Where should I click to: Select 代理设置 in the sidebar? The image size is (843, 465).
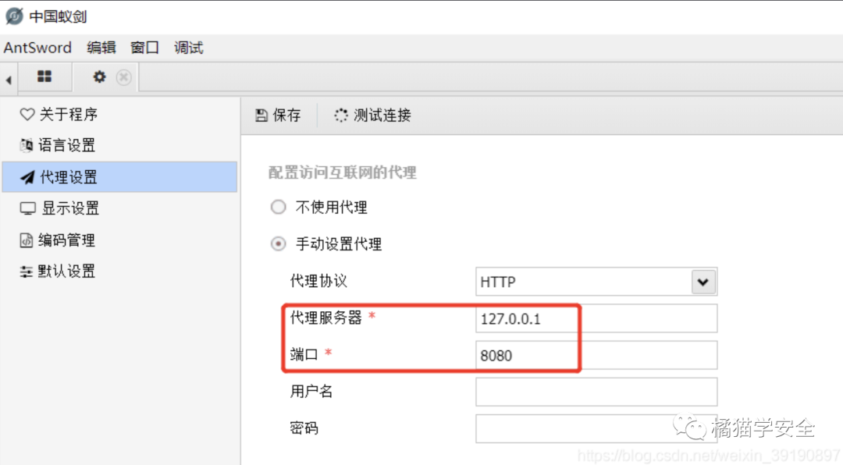click(x=120, y=177)
